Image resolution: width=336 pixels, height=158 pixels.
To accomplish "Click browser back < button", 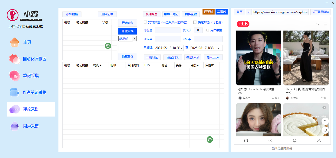I will (249, 12).
